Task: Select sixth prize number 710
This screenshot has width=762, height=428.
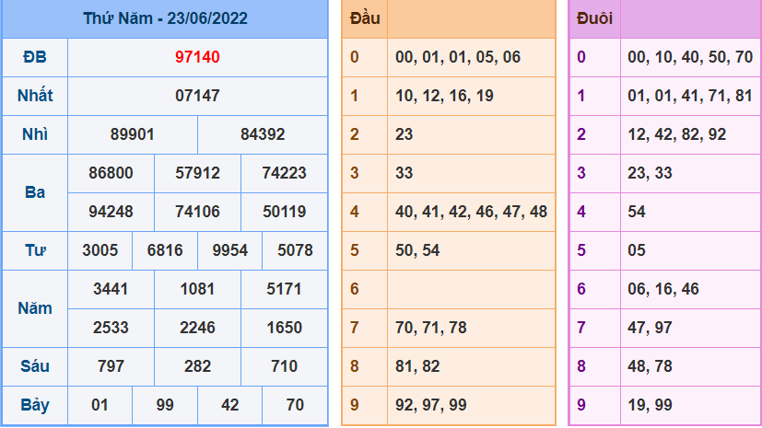Action: (x=284, y=366)
